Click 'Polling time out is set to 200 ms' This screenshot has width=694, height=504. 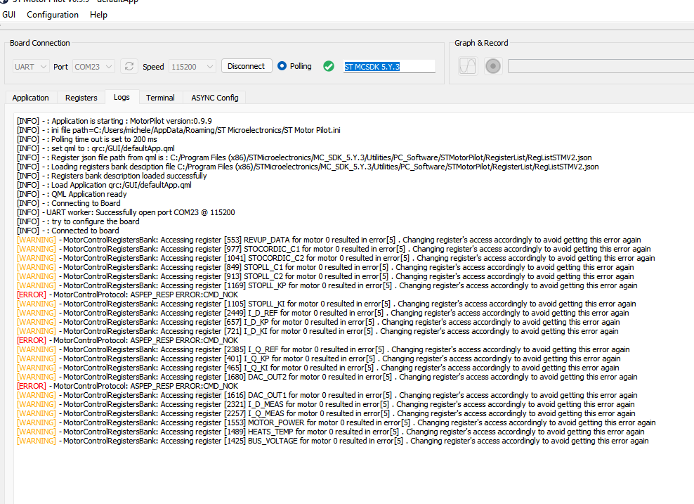(x=87, y=139)
